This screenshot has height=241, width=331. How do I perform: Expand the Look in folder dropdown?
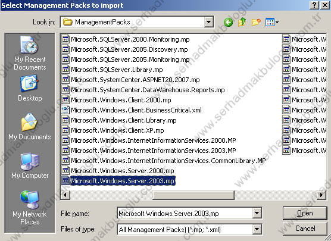click(x=208, y=22)
